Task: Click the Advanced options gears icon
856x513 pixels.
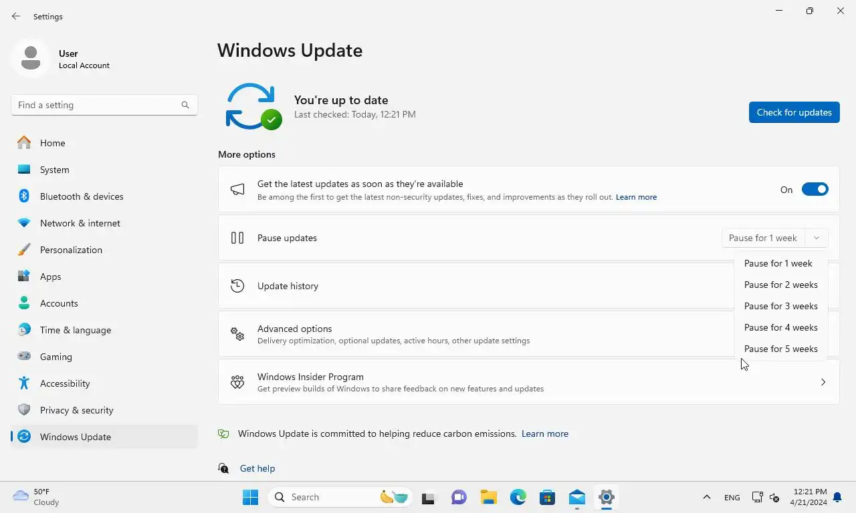Action: click(237, 334)
